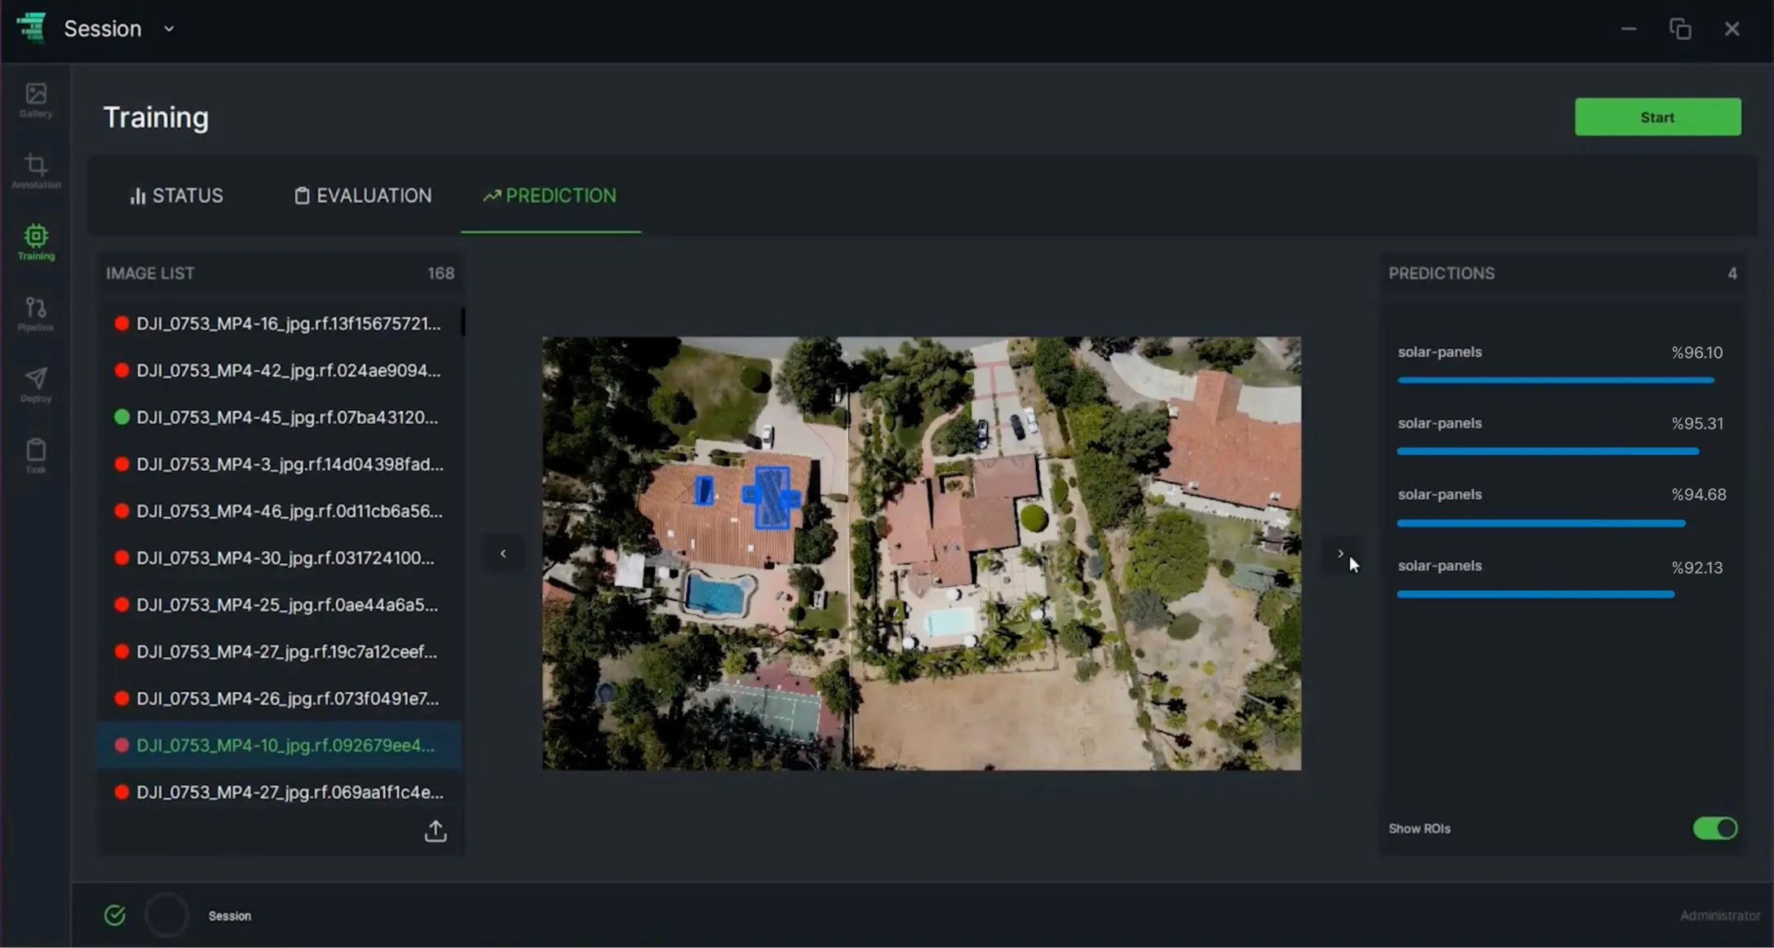
Task: Open the EVALUATION tab
Action: pos(363,196)
